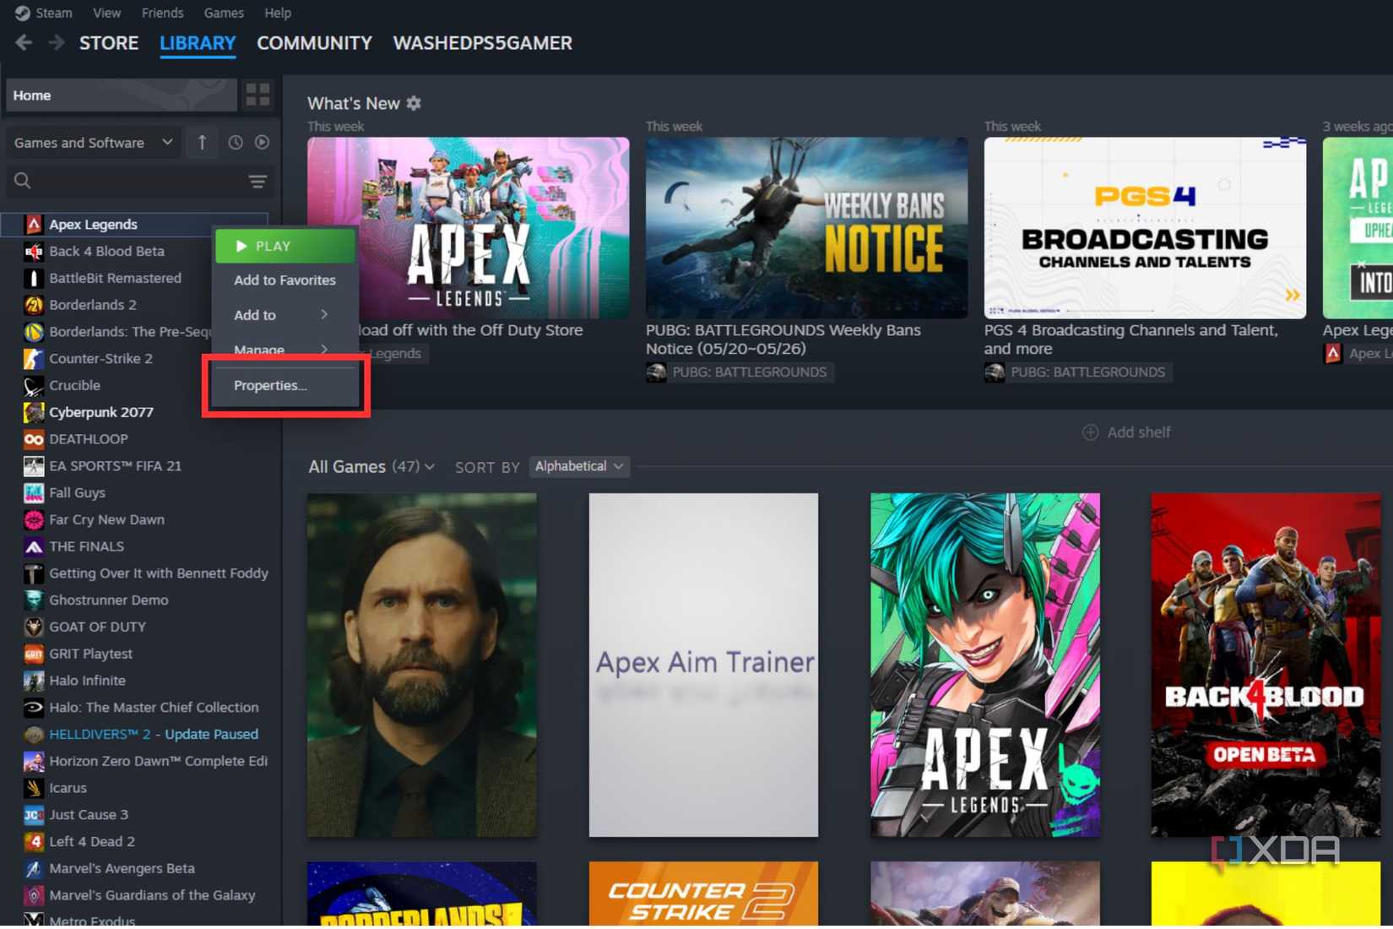
Task: Open the WASHEDPS5GAMER profile tab
Action: (x=482, y=43)
